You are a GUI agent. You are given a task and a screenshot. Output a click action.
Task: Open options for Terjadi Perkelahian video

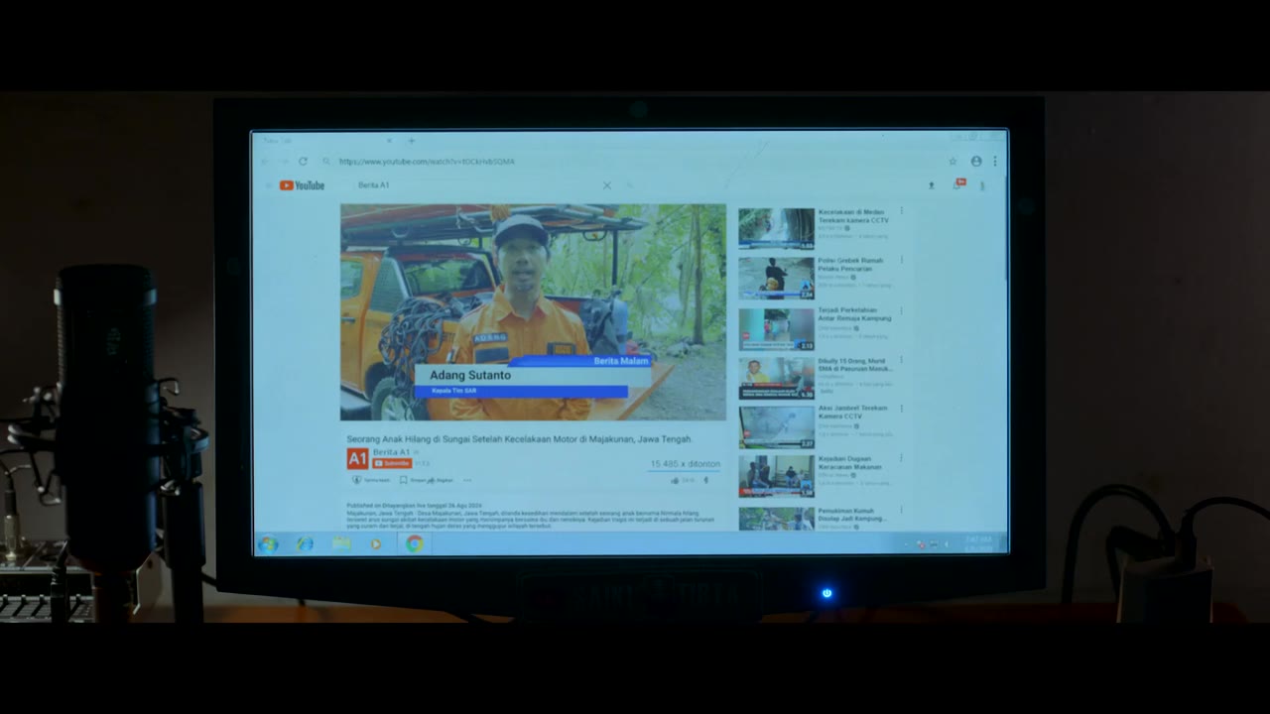pos(901,310)
